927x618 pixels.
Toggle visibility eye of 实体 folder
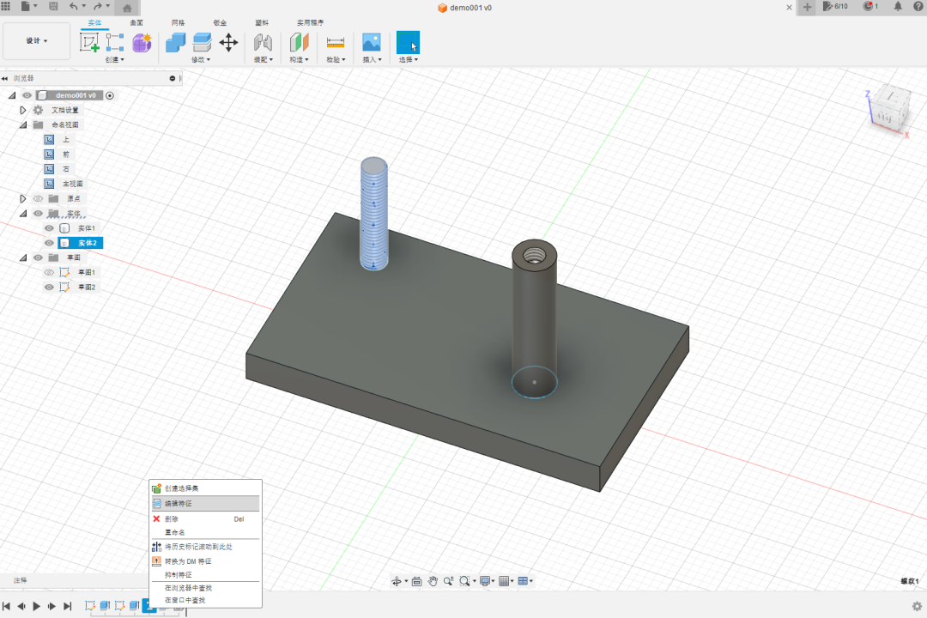[x=38, y=214]
